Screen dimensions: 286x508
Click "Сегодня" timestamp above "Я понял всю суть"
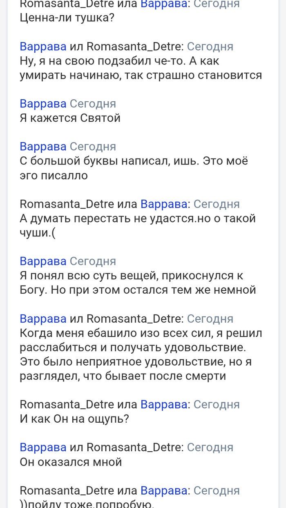(93, 261)
